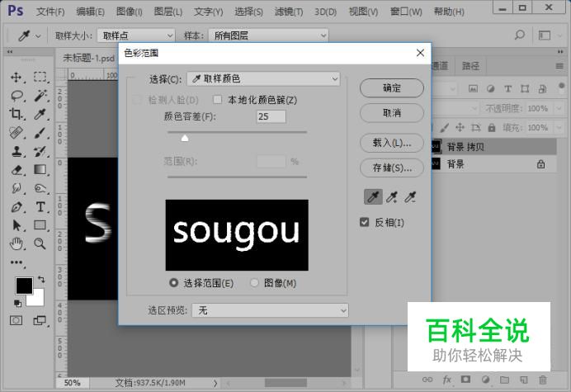Click the 颜色容差 slider handle
The width and height of the screenshot is (571, 392).
tap(185, 138)
